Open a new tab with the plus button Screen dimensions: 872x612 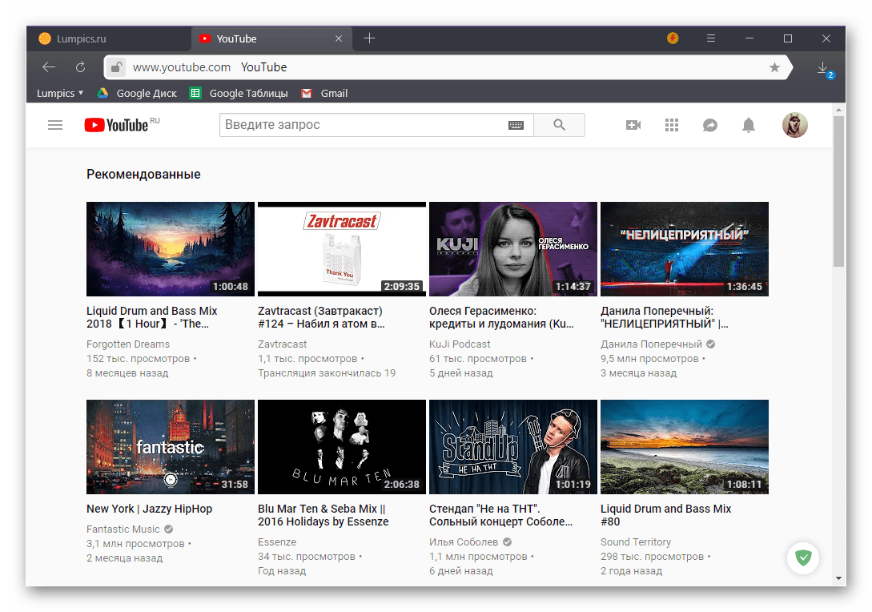369,38
